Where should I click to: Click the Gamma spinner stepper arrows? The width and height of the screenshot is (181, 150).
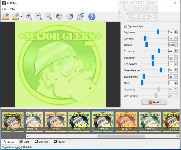[176, 45]
